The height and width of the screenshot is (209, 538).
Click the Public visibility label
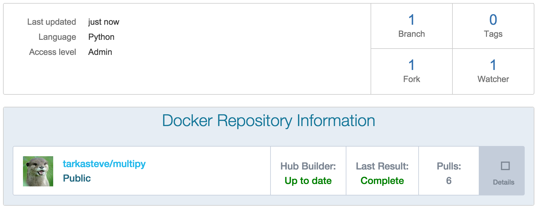[77, 178]
